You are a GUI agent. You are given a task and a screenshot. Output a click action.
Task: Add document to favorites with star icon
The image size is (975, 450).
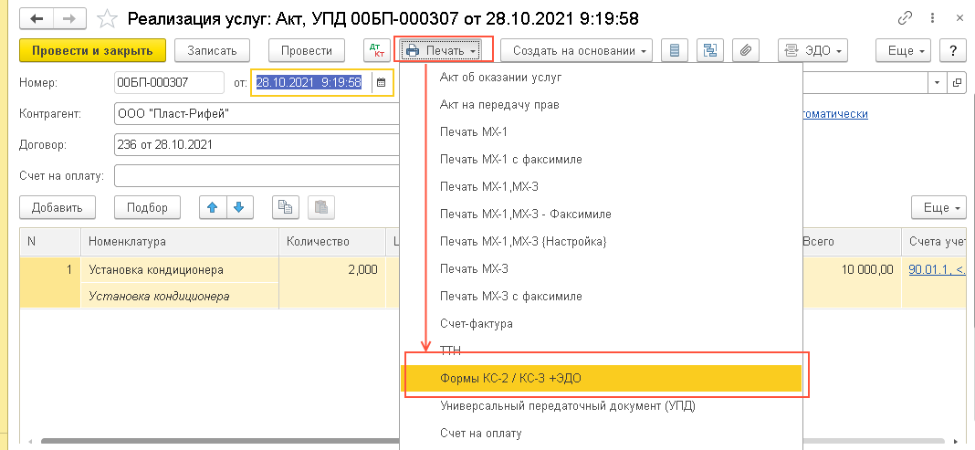click(x=107, y=18)
